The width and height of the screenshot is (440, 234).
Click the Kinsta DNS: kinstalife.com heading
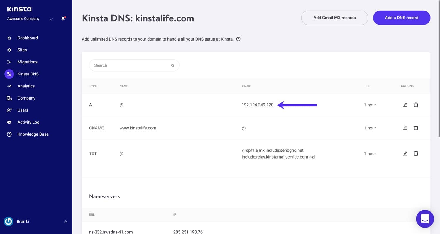tap(138, 18)
